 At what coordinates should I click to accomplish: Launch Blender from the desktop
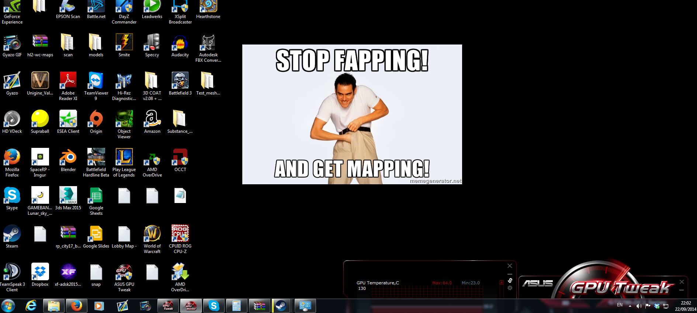68,160
